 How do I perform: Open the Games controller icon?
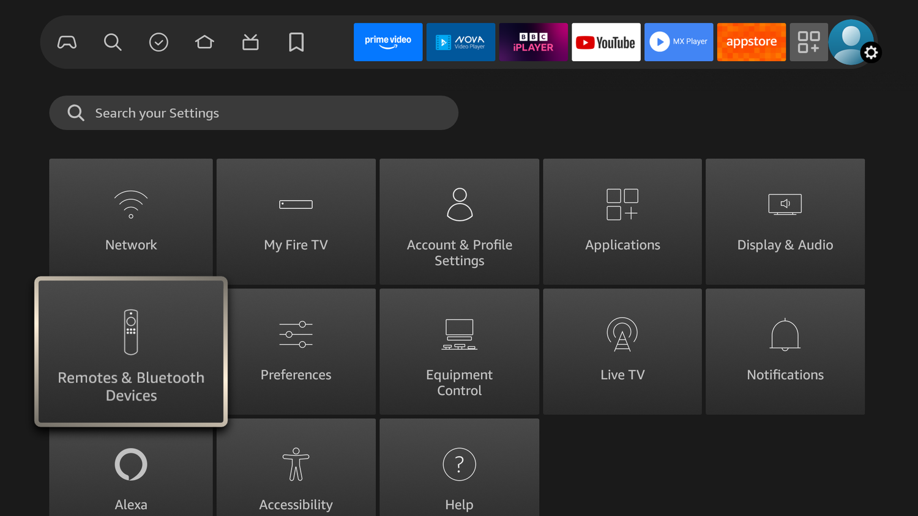[67, 42]
